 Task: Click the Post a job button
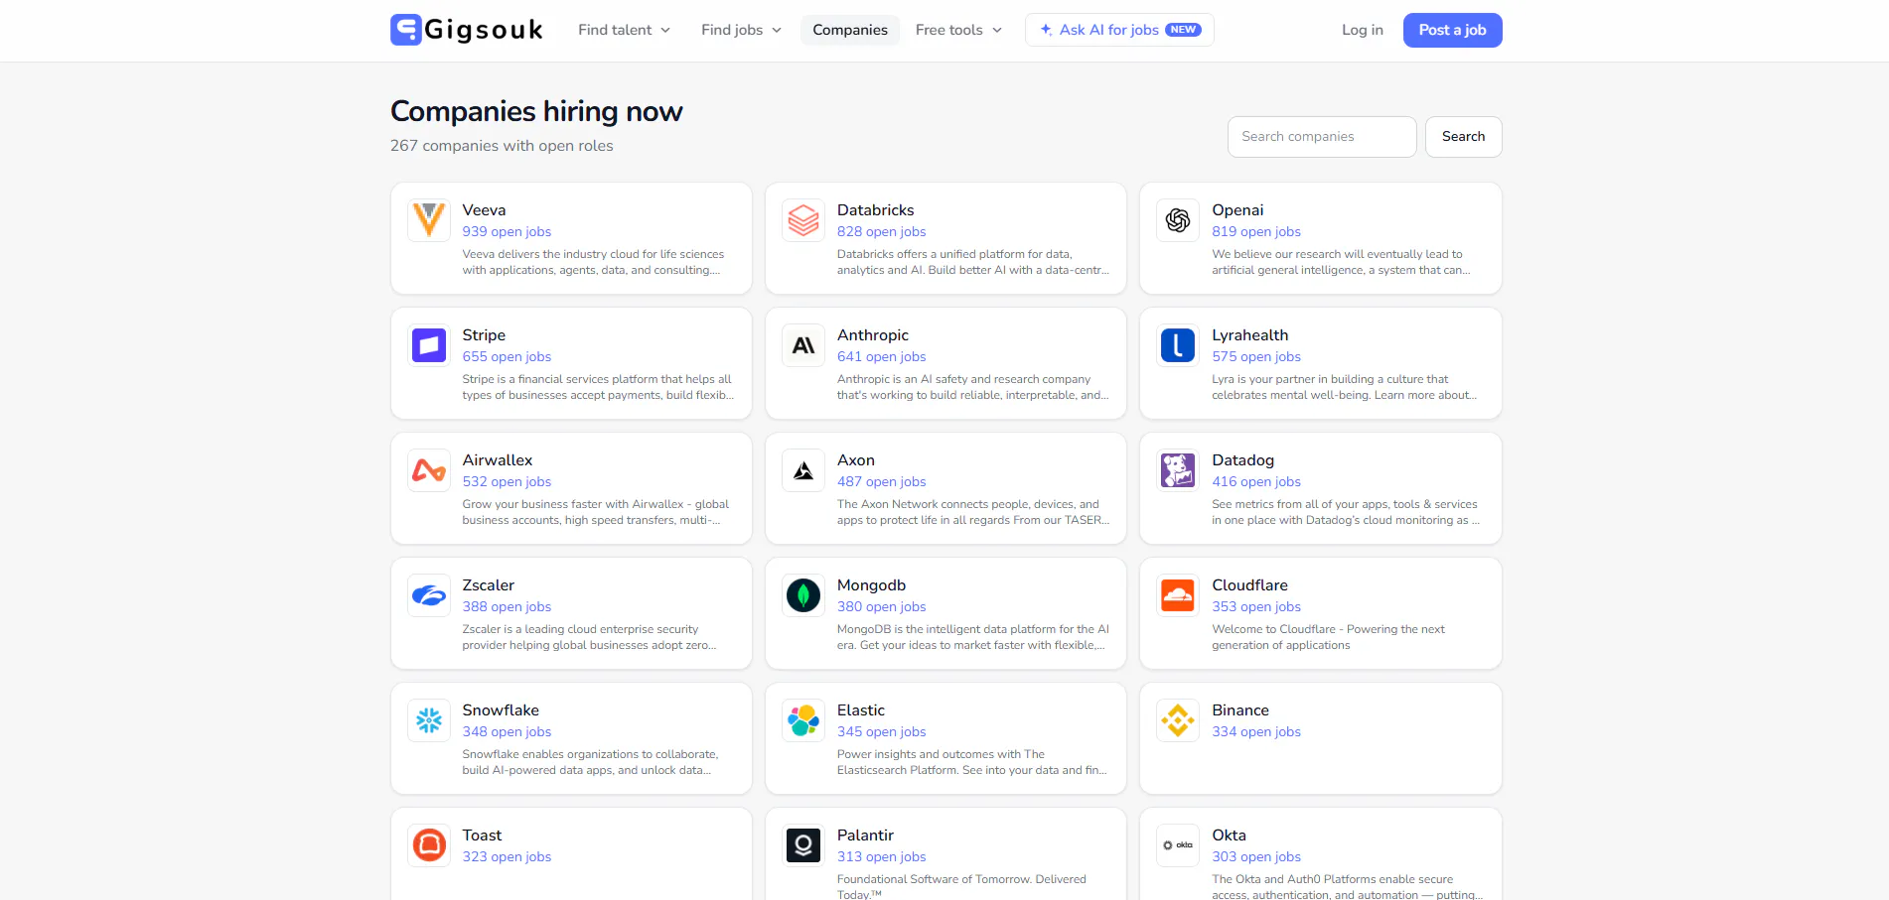click(1452, 30)
